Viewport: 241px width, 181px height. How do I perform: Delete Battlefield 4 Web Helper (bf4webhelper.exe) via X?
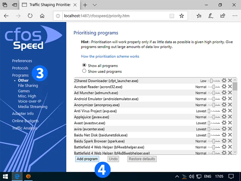[x=230, y=147]
